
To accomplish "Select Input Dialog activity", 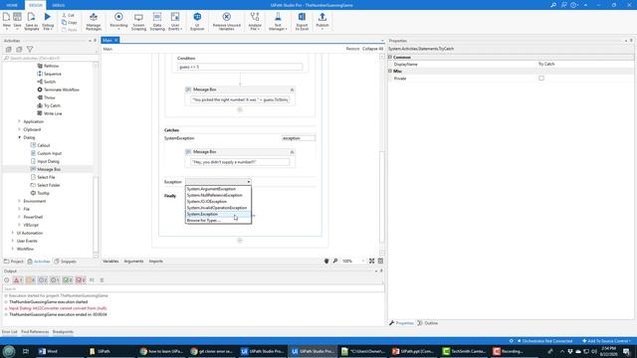I will coord(48,161).
